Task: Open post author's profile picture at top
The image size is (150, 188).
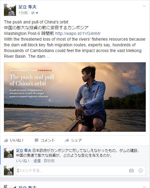Action: coord(10,10)
